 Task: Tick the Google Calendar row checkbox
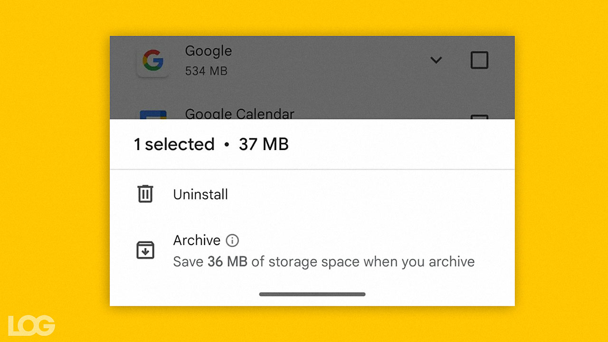coord(479,116)
